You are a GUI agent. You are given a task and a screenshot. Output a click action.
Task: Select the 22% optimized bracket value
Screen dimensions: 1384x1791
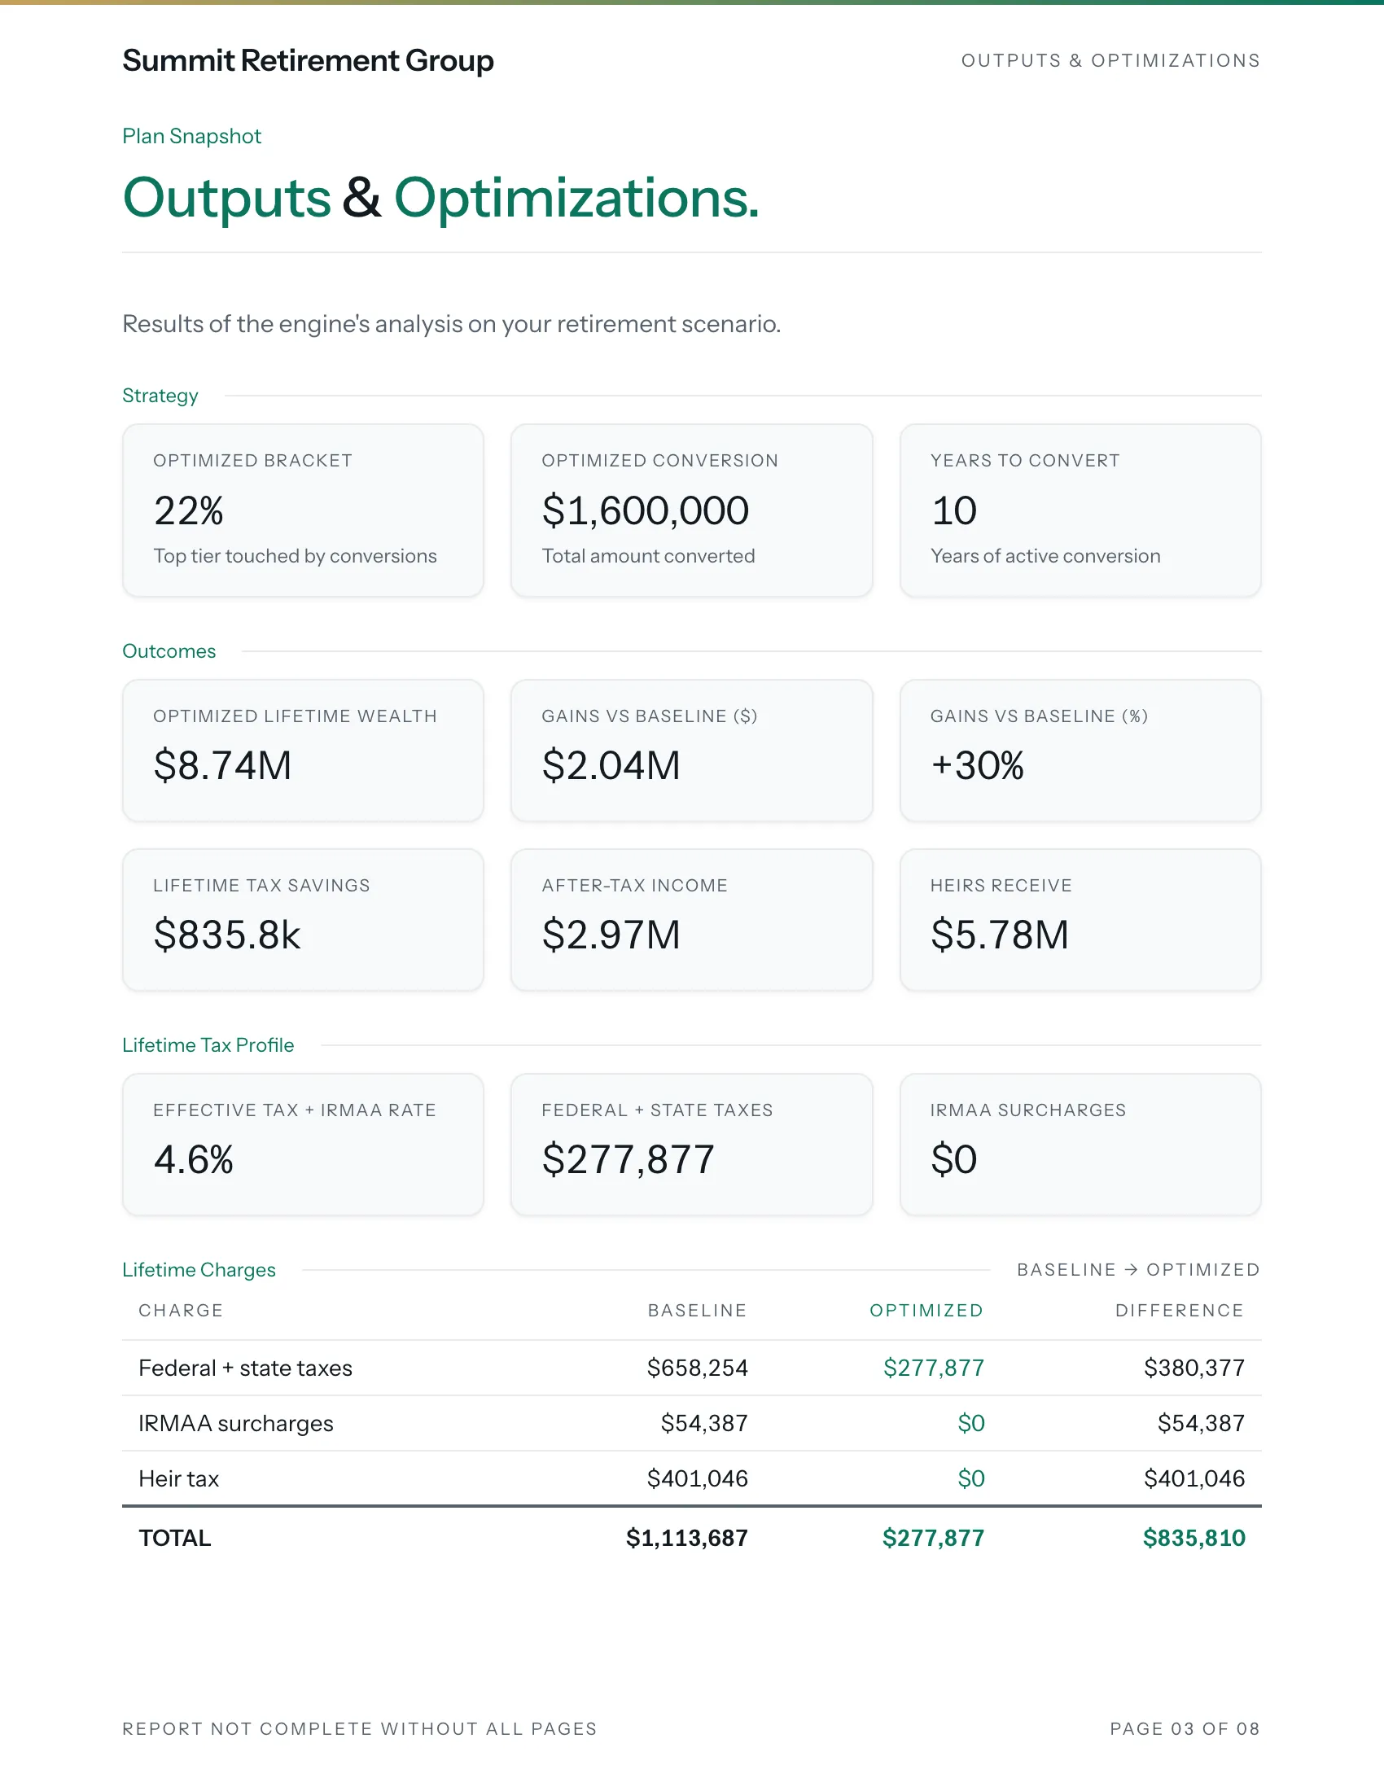point(189,511)
